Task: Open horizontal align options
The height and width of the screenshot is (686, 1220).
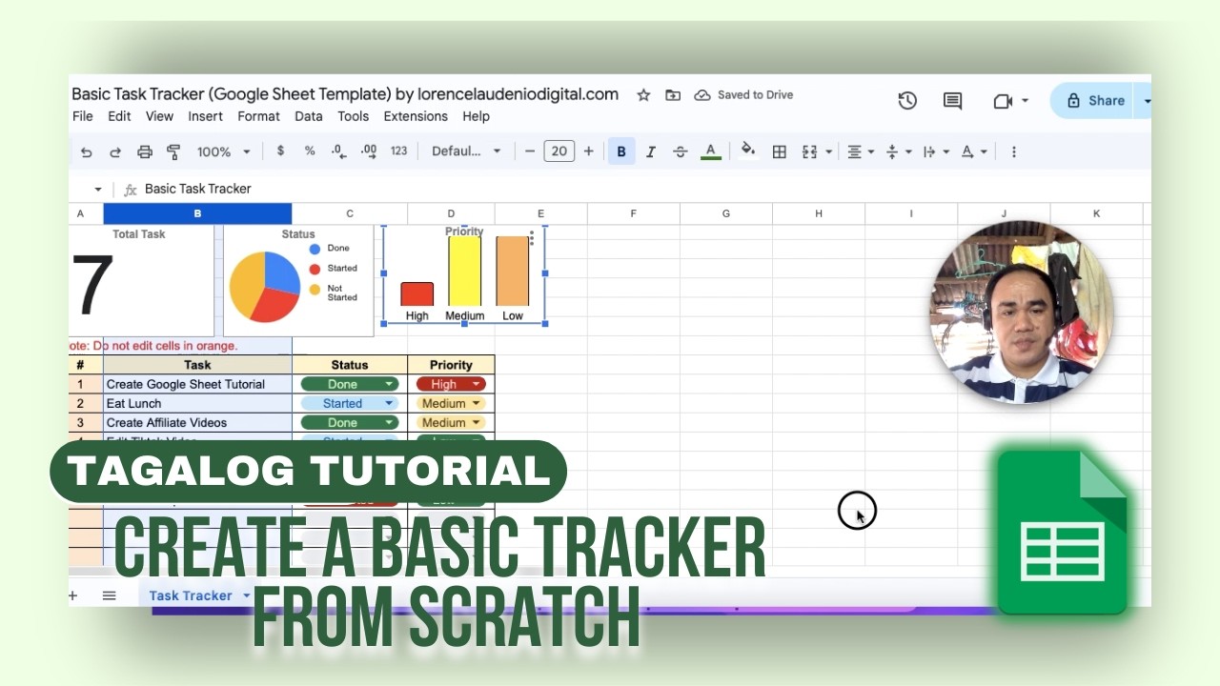Action: (861, 151)
